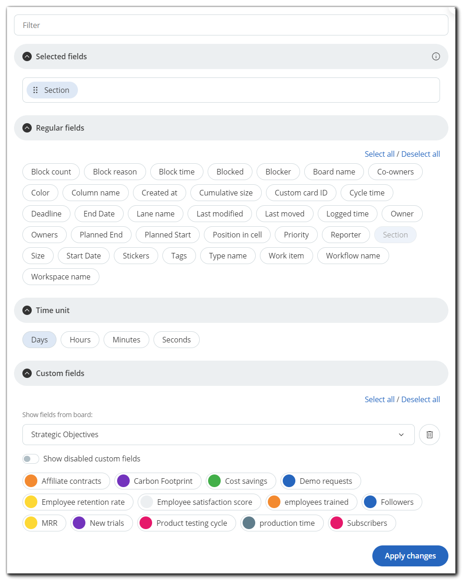Add the Cycle time regular field
Screen dimensions: 468x586
pos(367,193)
